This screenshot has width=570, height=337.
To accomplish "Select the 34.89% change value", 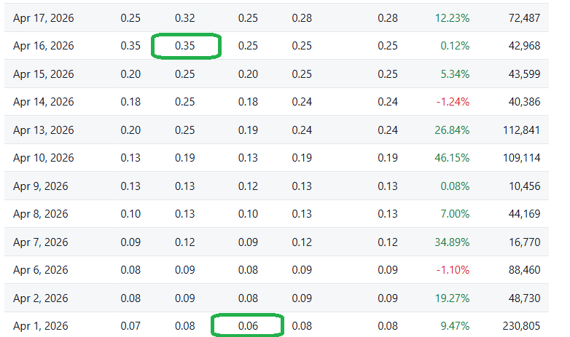I will coord(452,242).
